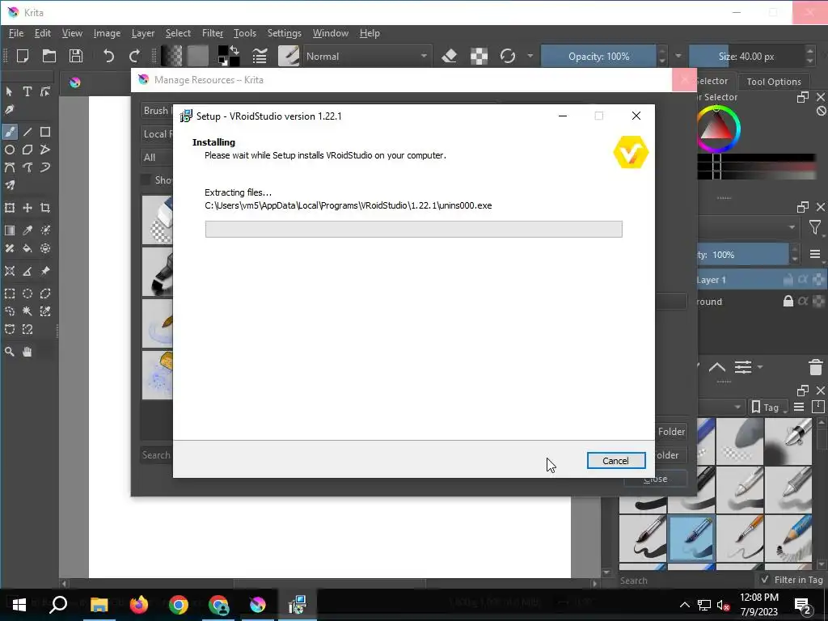Select the Rectangle shape tool
Screen dimensions: 828x621
coord(45,132)
